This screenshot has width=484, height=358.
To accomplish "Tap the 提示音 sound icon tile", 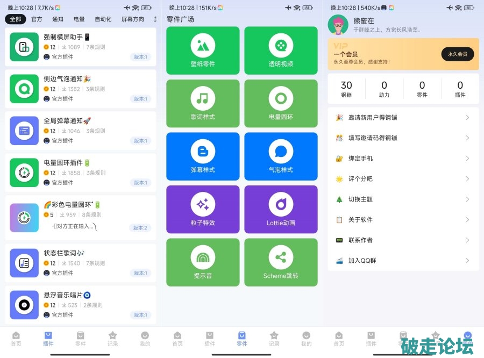I will [x=203, y=257].
